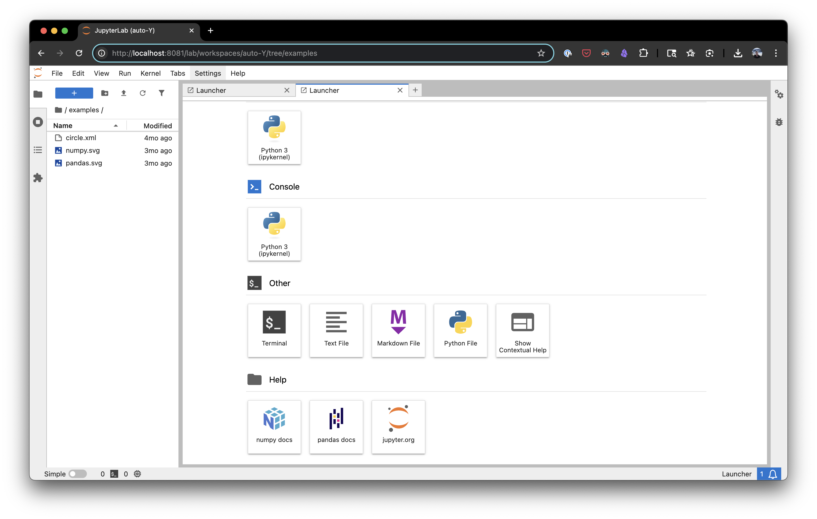Image resolution: width=817 pixels, height=519 pixels.
Task: Open the Settings menu
Action: (x=208, y=73)
